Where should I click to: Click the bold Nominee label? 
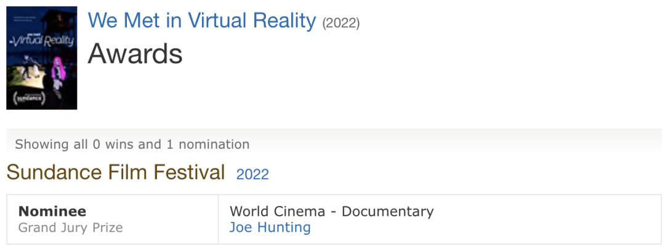coord(52,211)
